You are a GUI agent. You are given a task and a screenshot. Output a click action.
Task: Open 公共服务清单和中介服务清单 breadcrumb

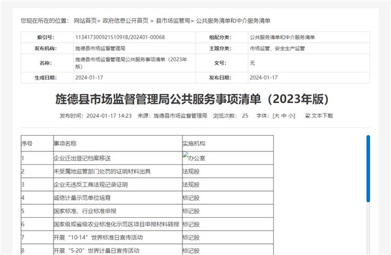coord(233,21)
